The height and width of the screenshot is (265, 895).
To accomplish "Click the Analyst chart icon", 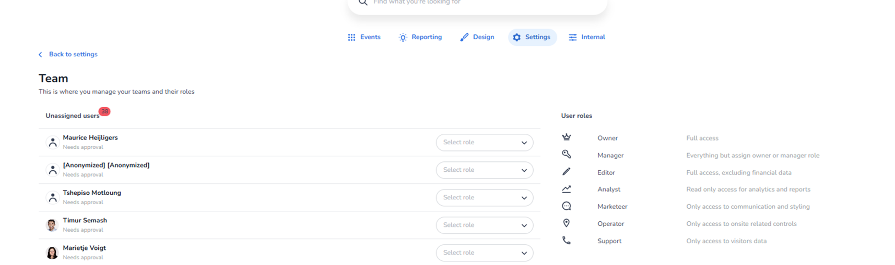I will [x=567, y=189].
